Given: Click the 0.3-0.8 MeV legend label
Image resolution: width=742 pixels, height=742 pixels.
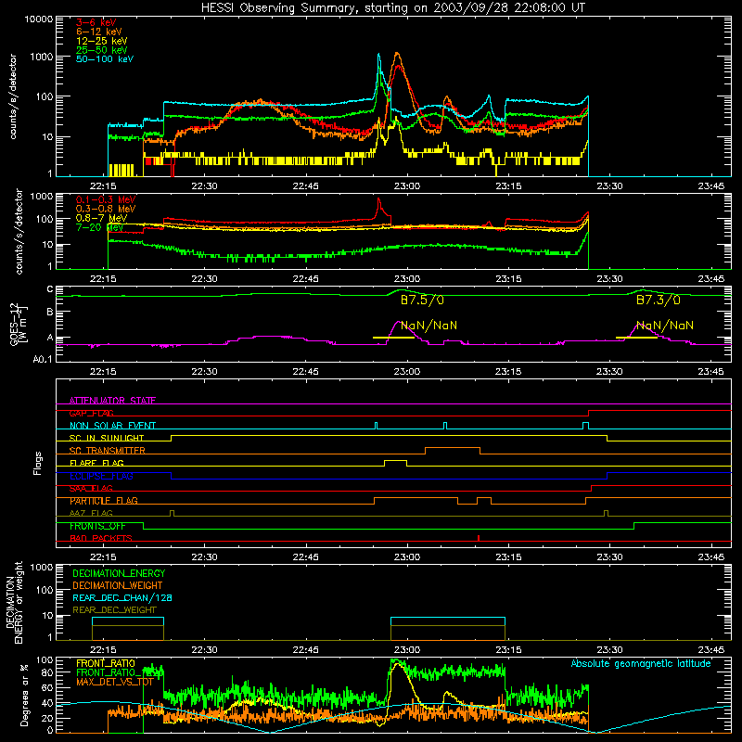Looking at the screenshot, I should click(x=106, y=209).
